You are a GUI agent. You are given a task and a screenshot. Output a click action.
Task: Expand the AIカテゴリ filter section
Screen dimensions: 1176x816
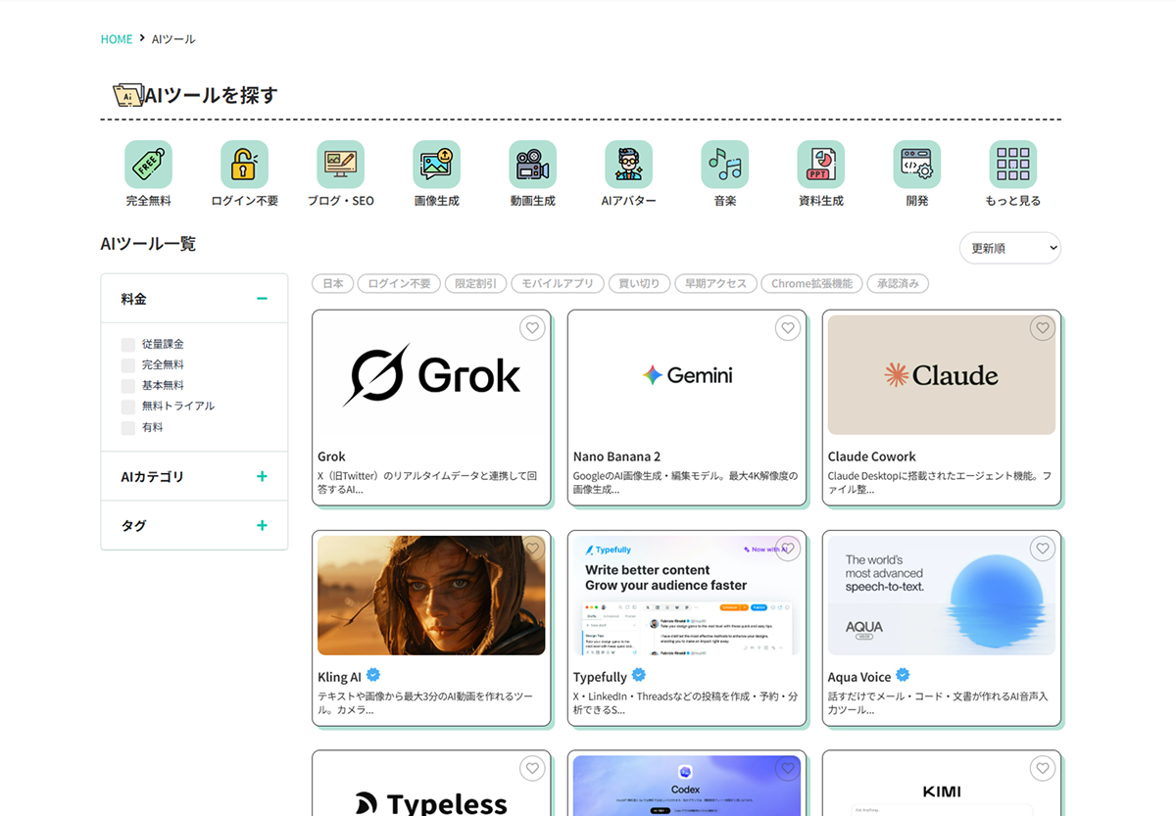(x=262, y=476)
